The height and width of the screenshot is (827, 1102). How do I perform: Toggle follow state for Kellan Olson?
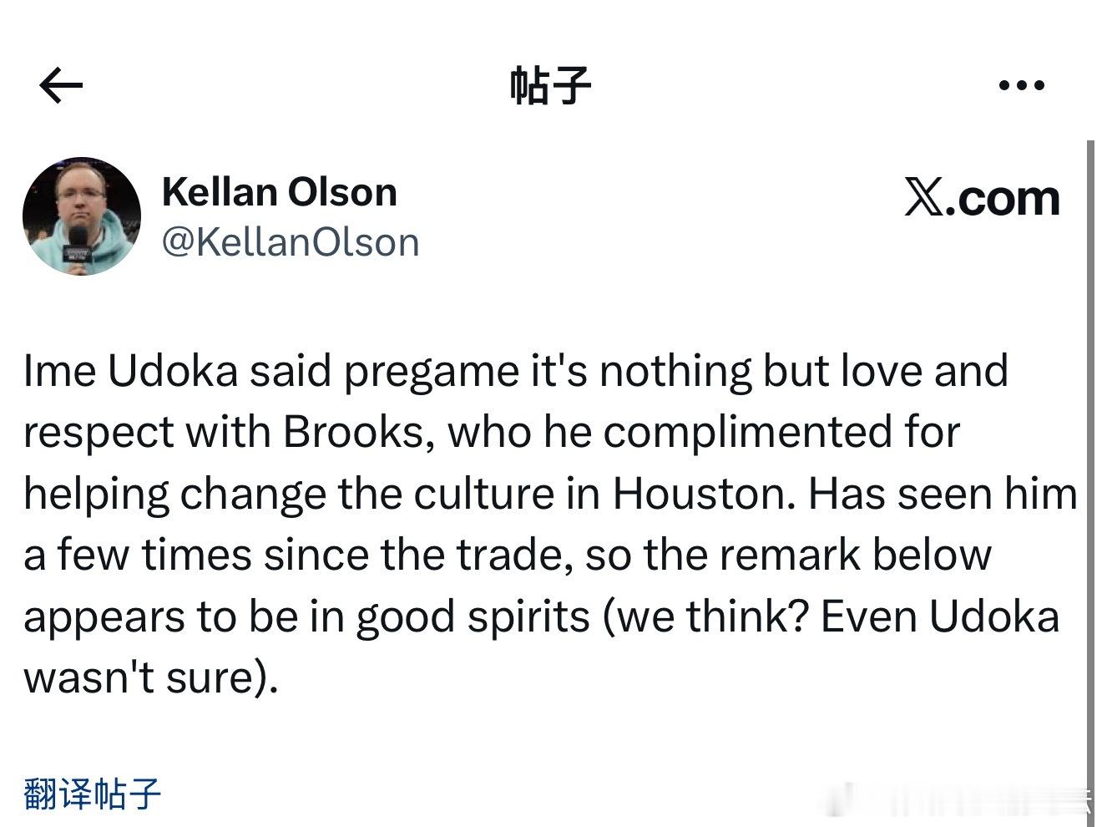tap(281, 190)
